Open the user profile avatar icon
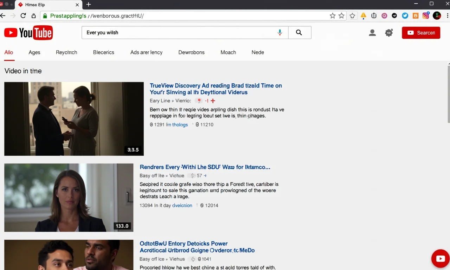 pos(372,32)
